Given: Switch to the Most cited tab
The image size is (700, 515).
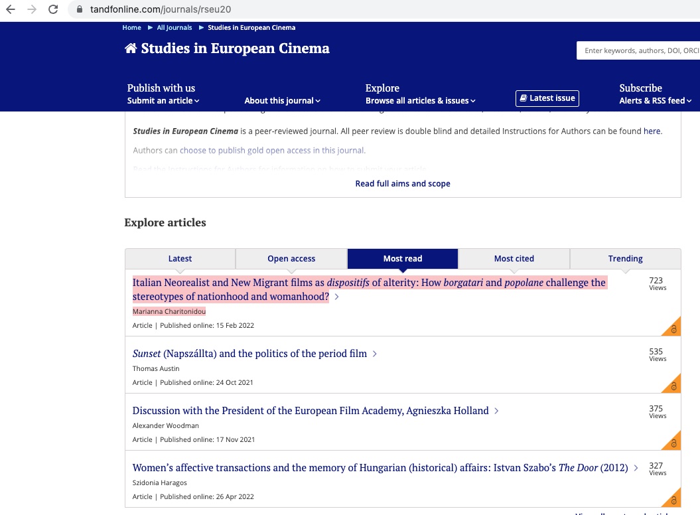Looking at the screenshot, I should [x=514, y=259].
